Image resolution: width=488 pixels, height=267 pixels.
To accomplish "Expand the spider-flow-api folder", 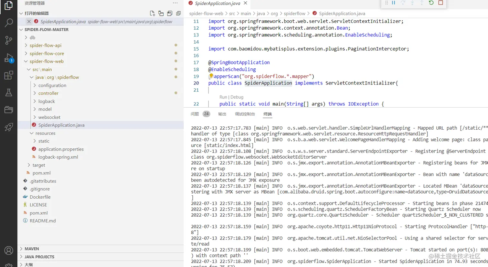I will [x=26, y=45].
